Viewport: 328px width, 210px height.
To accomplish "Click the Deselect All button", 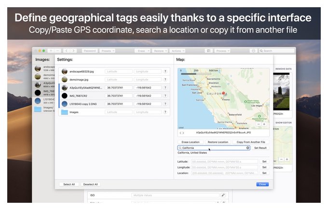I will 90,184.
